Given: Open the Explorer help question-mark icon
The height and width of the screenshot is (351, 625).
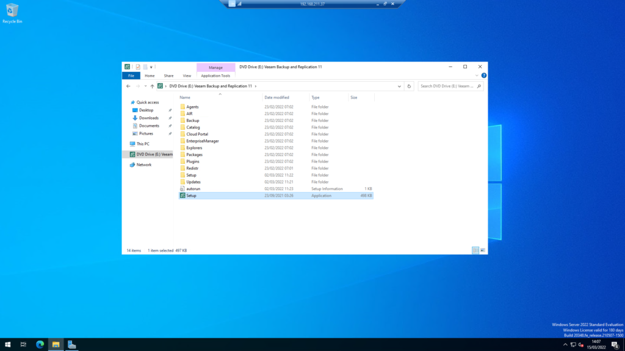Looking at the screenshot, I should tap(484, 75).
